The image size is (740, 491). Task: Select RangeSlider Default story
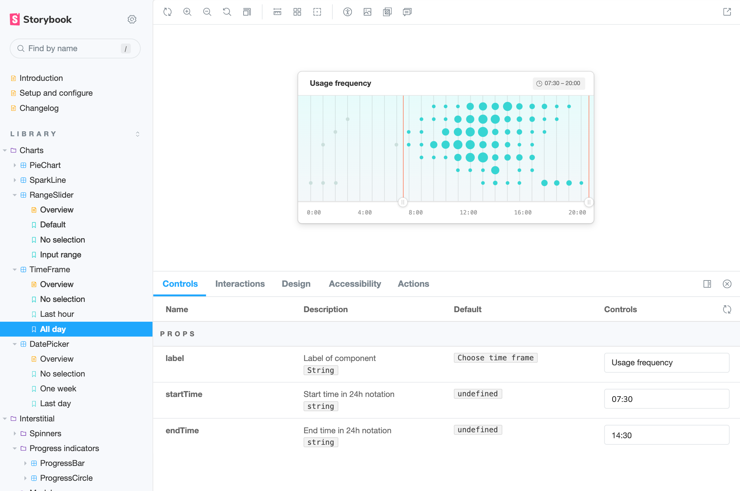tap(53, 225)
